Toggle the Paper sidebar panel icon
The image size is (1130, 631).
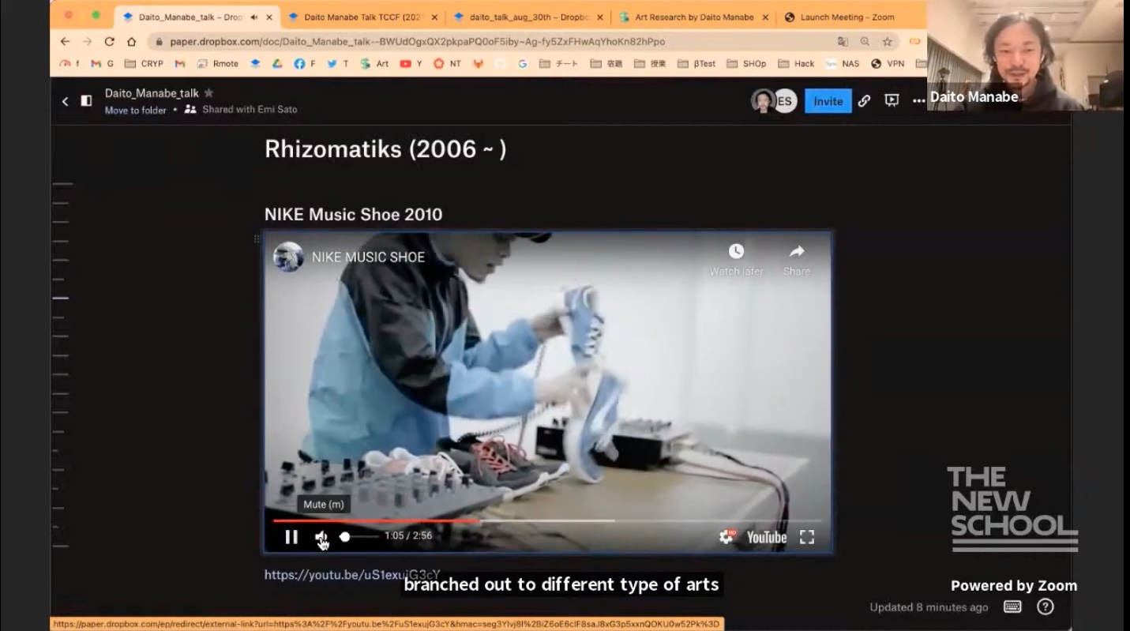tap(86, 101)
